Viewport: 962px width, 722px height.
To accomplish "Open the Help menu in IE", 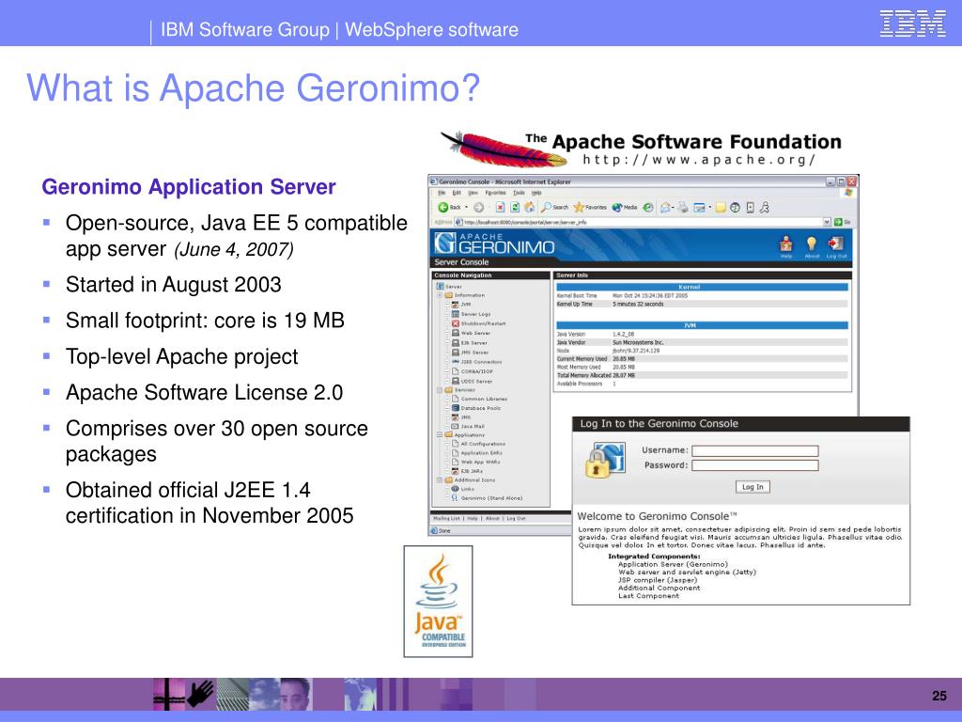I will pyautogui.click(x=536, y=193).
